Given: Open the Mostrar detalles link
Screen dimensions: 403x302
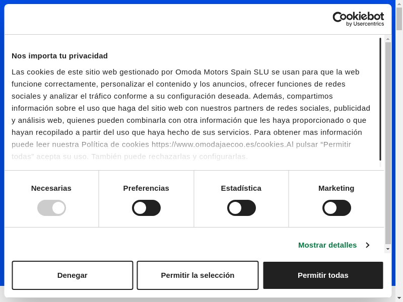Looking at the screenshot, I should [x=327, y=245].
